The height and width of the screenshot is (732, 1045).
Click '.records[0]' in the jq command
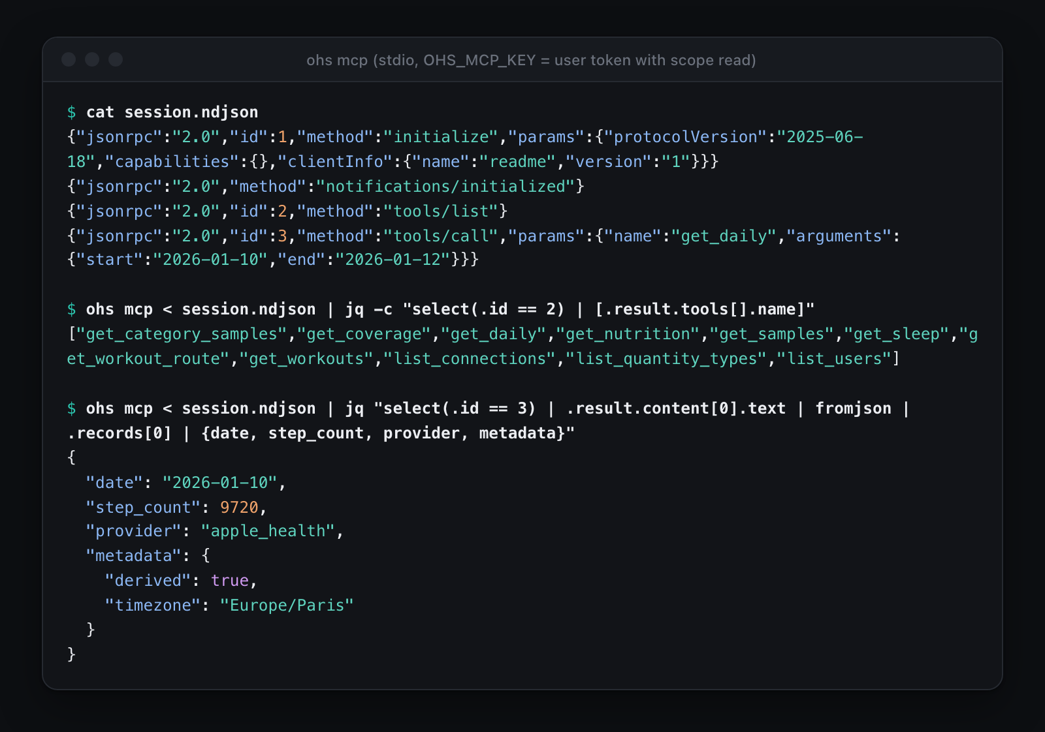[120, 433]
